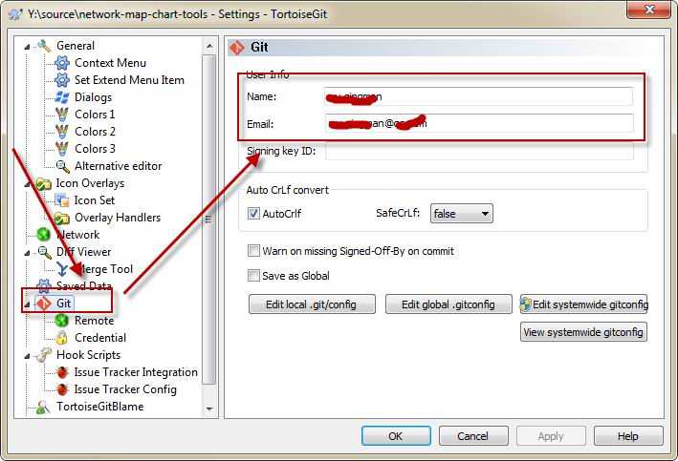
Task: Click the Hook Scripts icon
Action: click(x=44, y=355)
